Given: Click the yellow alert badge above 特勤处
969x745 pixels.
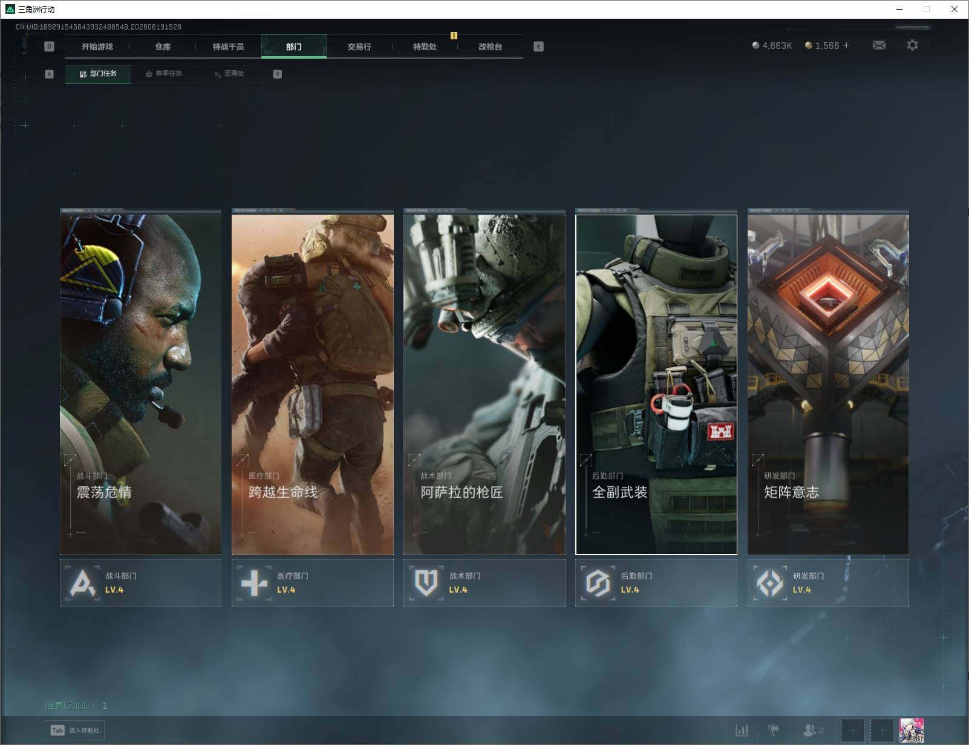Looking at the screenshot, I should (x=454, y=36).
